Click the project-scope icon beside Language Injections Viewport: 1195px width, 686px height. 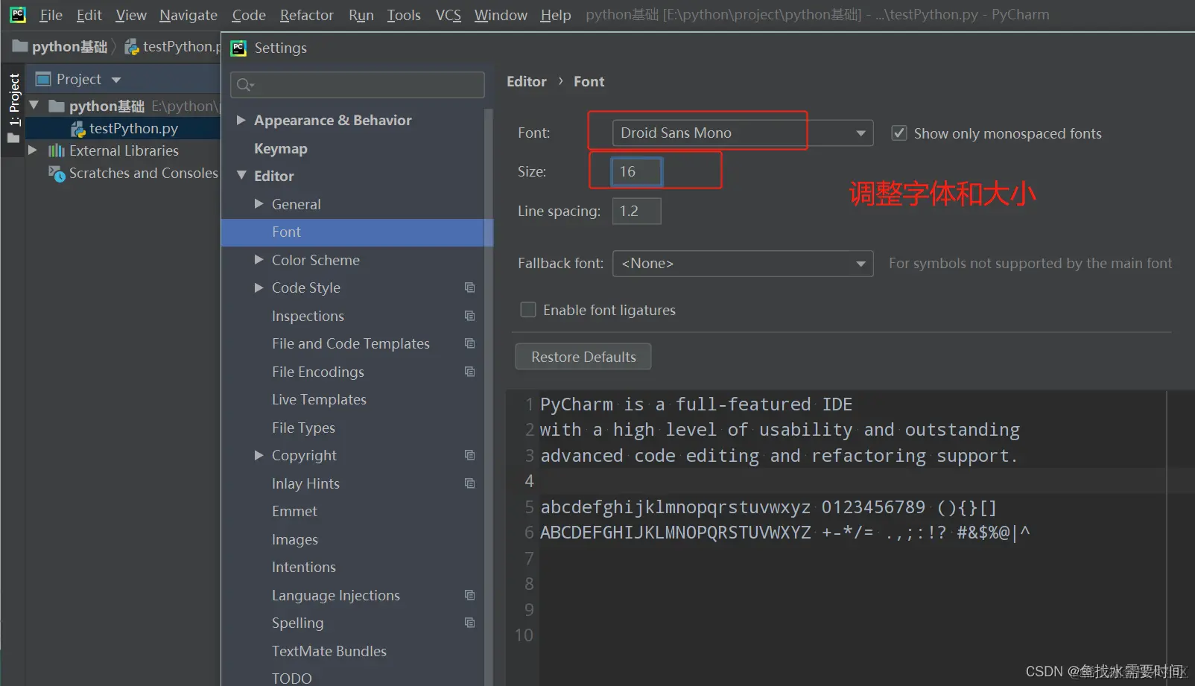pyautogui.click(x=469, y=595)
